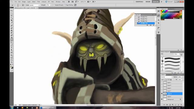The image size is (194, 109).
Task: Open the History panel dock icon
Action: 159,15
